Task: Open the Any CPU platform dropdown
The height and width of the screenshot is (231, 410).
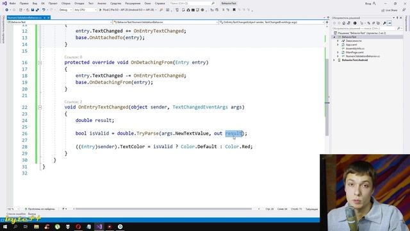Action: [85, 10]
